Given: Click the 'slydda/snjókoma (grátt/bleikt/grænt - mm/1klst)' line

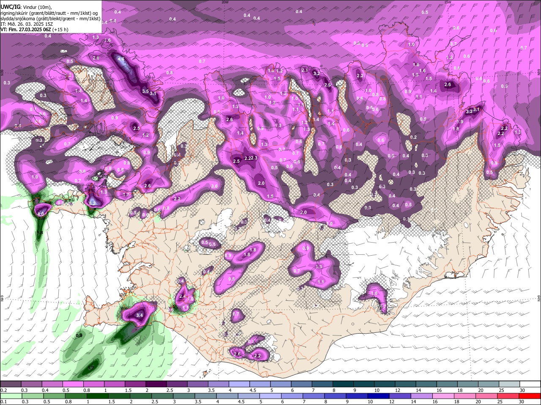Looking at the screenshot, I should click(50, 19).
